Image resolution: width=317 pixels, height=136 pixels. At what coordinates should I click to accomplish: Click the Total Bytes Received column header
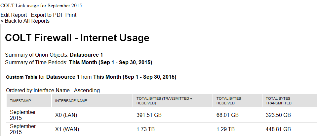pyautogui.click(x=229, y=101)
